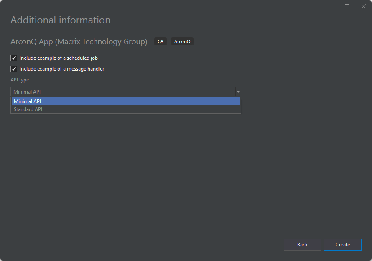Click the 'API type' label
Screen dimensions: 372x261
(20, 80)
